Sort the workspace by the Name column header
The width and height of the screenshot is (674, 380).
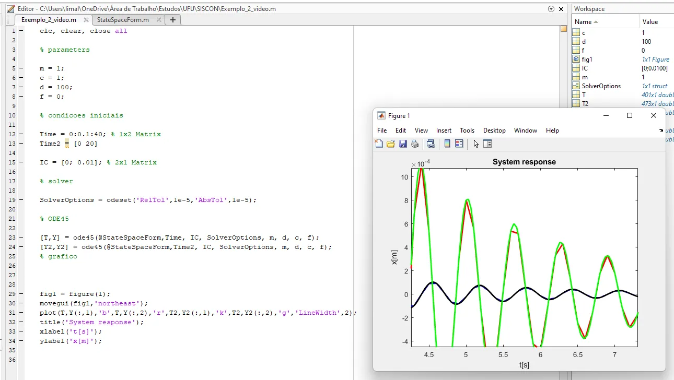coord(583,21)
